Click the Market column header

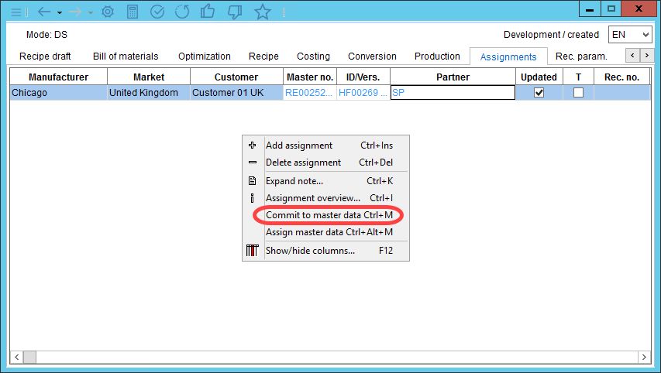(149, 77)
